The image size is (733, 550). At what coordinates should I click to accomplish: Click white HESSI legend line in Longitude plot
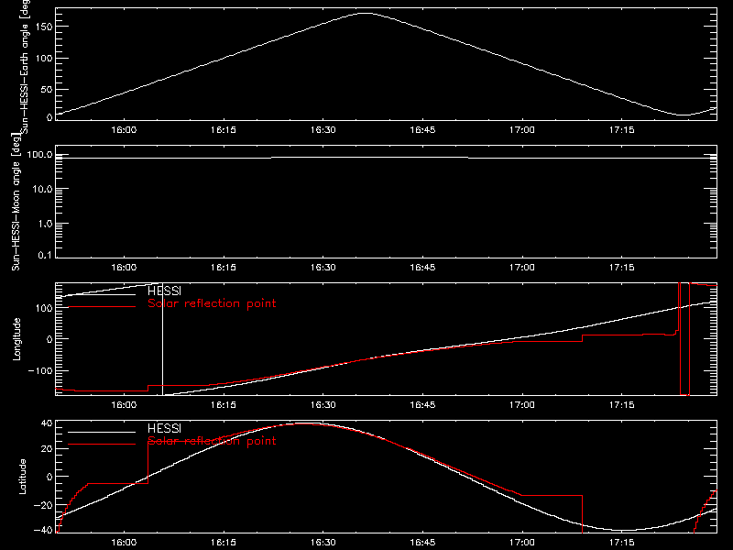pos(102,294)
